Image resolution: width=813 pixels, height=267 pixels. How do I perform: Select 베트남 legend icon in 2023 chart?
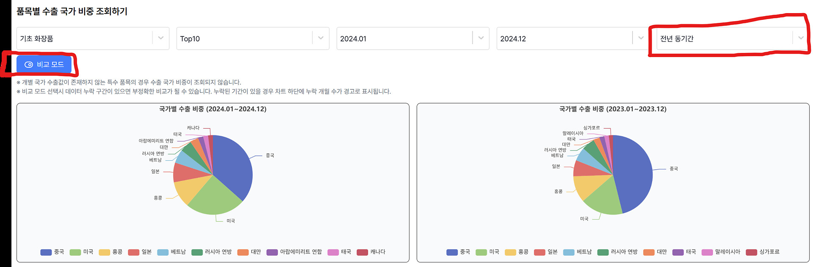[569, 252]
